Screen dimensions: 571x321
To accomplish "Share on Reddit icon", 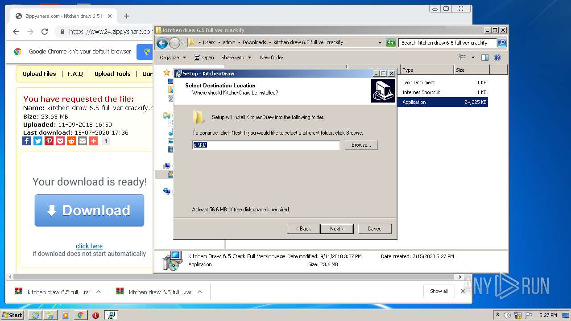I will pos(71,141).
